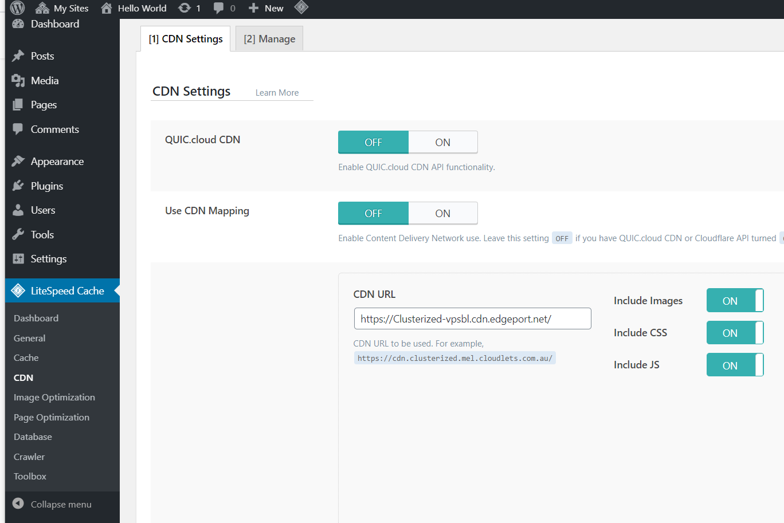Viewport: 784px width, 523px height.
Task: Open the top Dashboard sidebar item
Action: click(55, 24)
